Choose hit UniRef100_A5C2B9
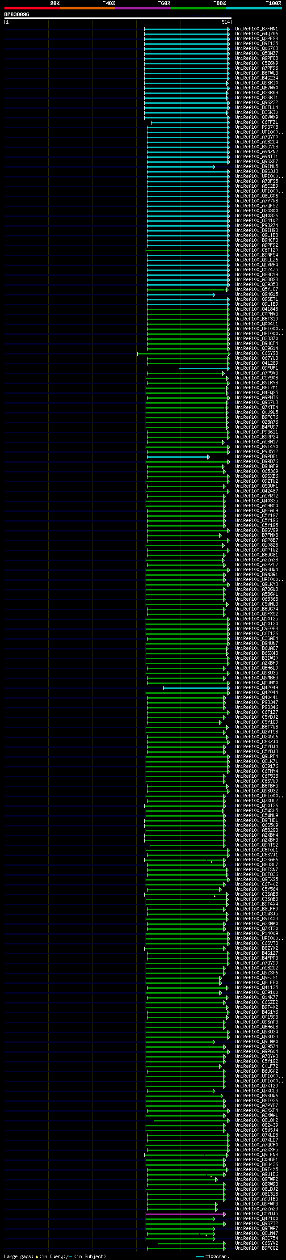Image resolution: width=286 pixels, height=1260 pixels. pos(256,186)
